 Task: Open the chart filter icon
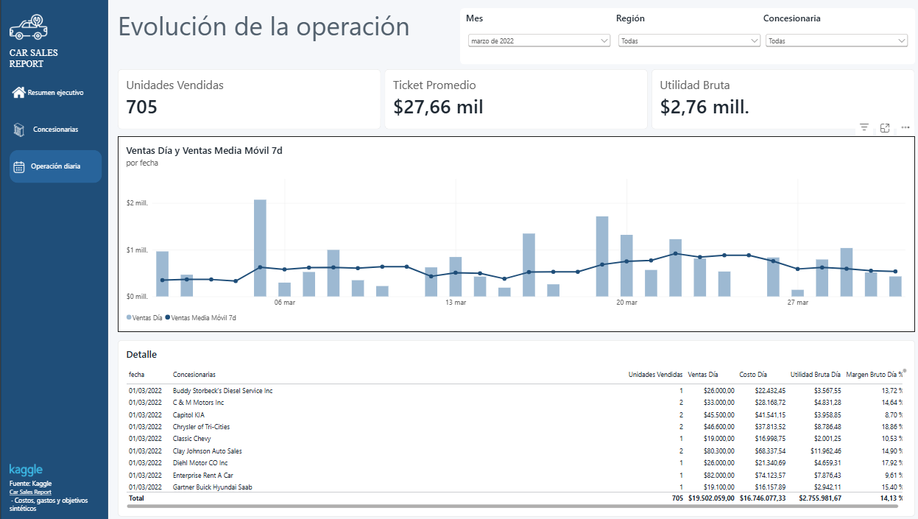(864, 127)
